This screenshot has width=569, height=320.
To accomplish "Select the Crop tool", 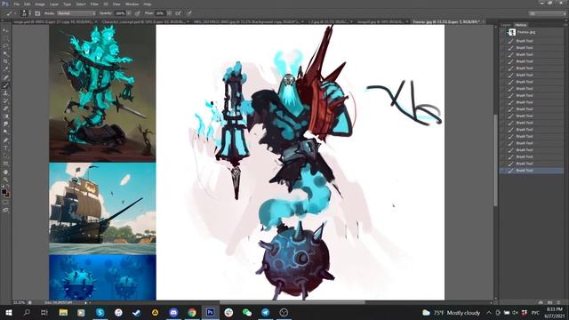I will [5, 61].
